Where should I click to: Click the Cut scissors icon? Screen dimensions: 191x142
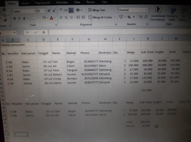pos(4,10)
